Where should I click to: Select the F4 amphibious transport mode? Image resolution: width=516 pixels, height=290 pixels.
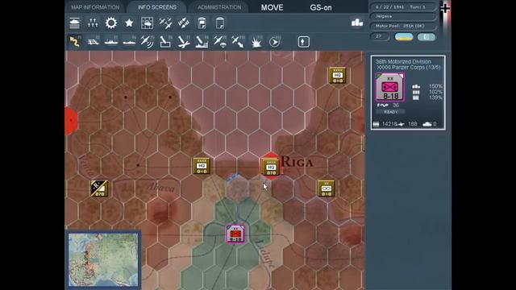pyautogui.click(x=129, y=42)
